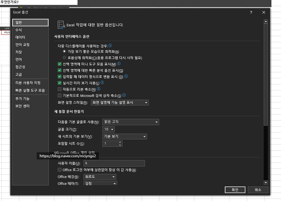Check Office 로그인 여부에 상관없이 항상 이 값 사용
281x201 pixels.
click(59, 170)
